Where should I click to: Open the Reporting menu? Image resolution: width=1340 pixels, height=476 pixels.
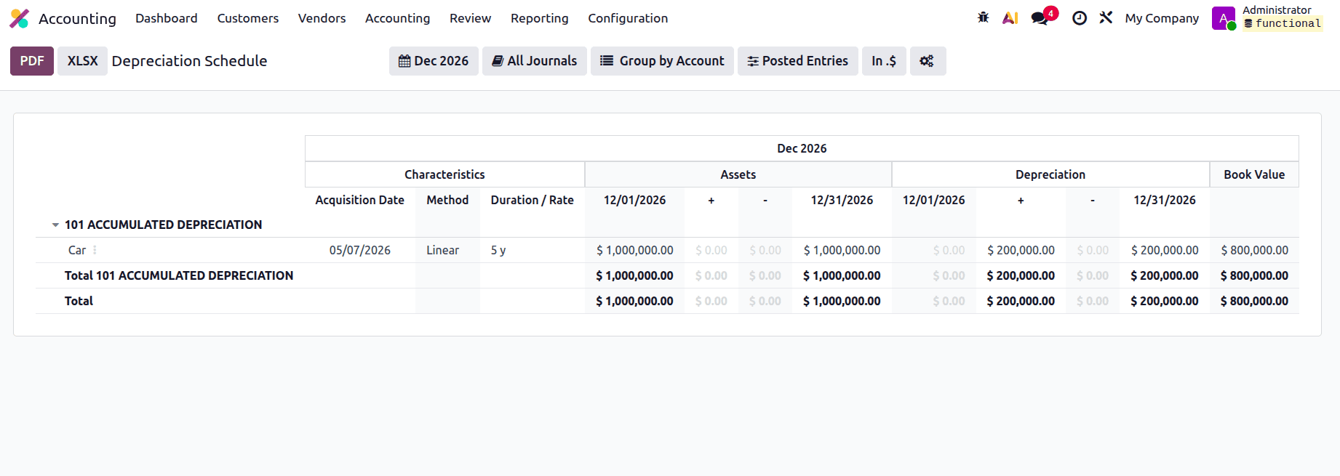click(x=540, y=18)
